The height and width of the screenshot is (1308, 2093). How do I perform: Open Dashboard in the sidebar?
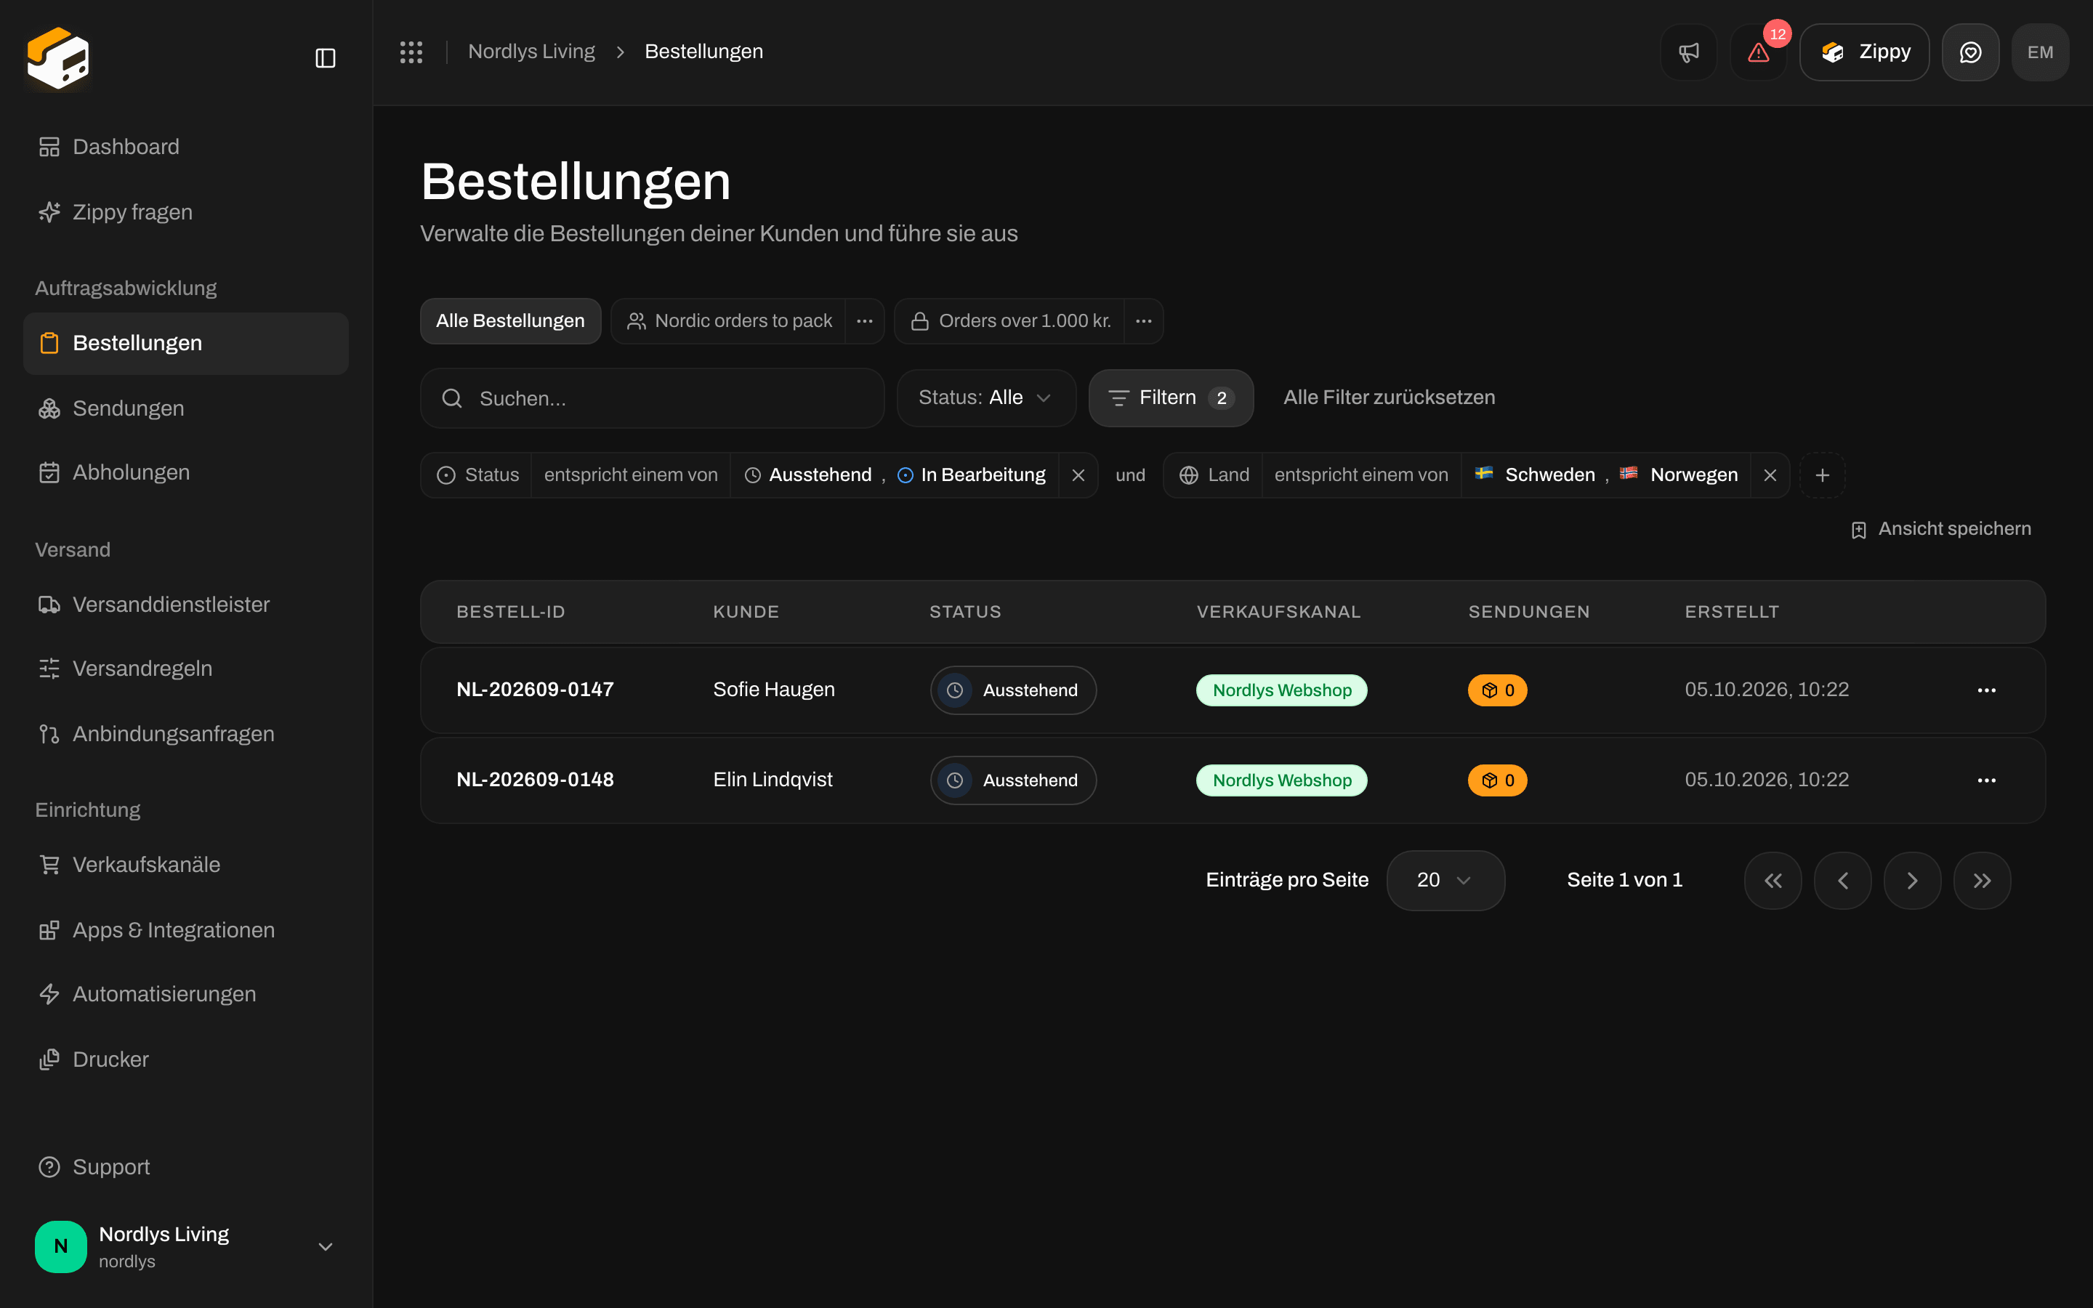click(186, 147)
